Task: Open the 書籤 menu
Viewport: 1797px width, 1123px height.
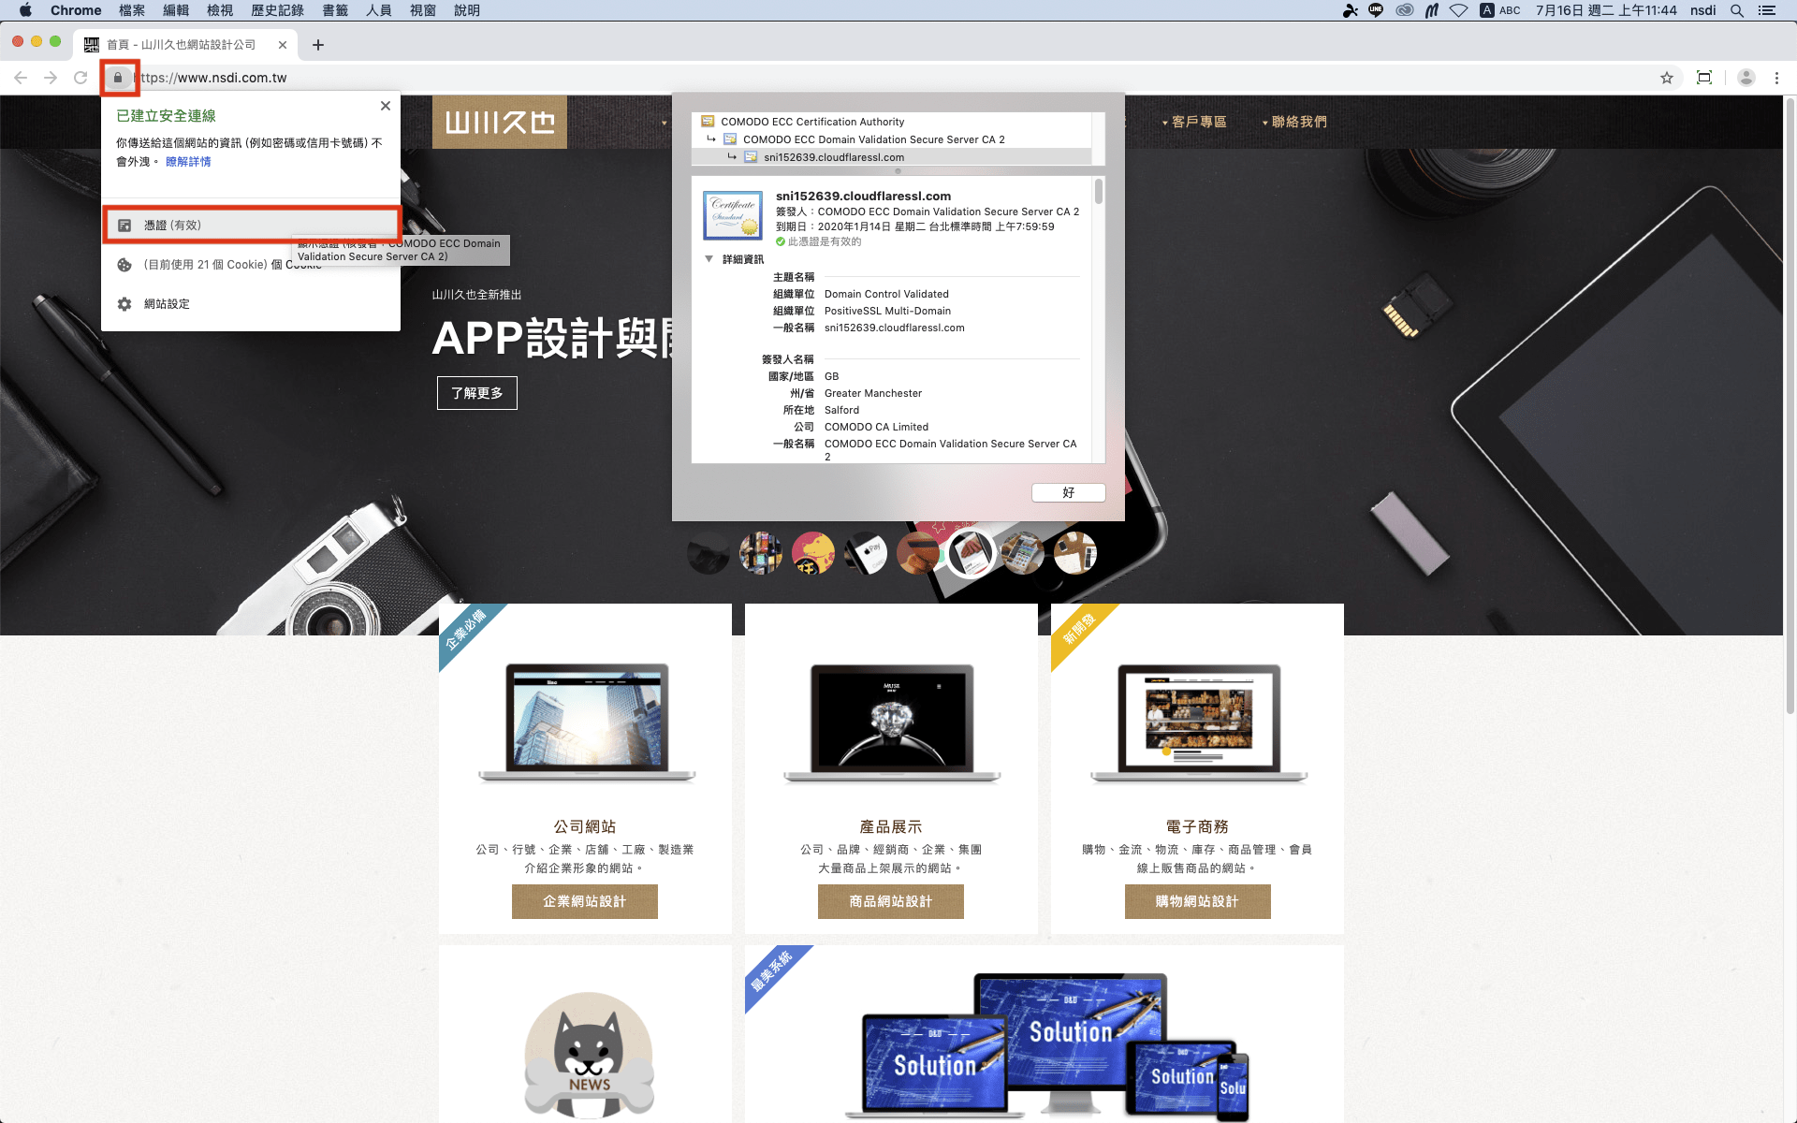Action: coord(335,10)
